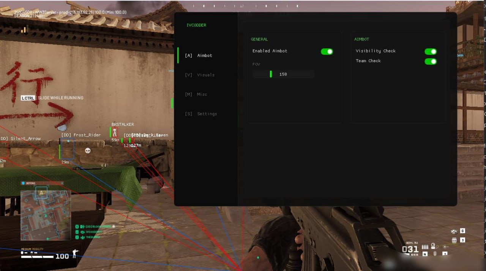Click the skull marker on the wall

pyautogui.click(x=88, y=150)
